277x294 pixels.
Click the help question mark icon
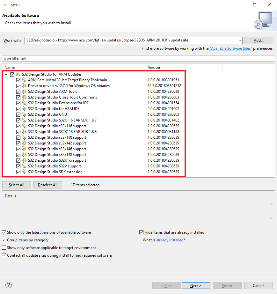(x=9, y=285)
